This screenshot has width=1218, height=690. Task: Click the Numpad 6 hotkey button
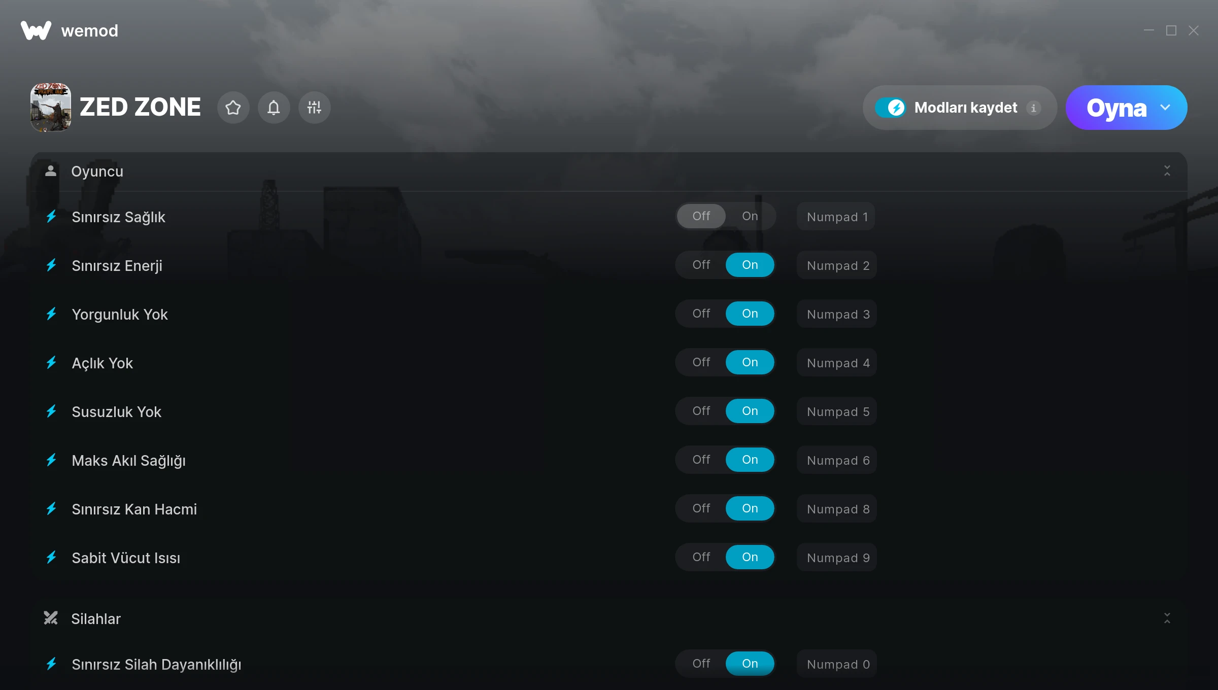(x=837, y=460)
